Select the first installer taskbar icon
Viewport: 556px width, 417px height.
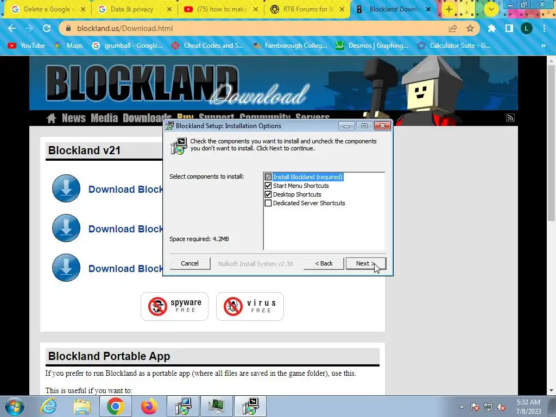point(183,406)
